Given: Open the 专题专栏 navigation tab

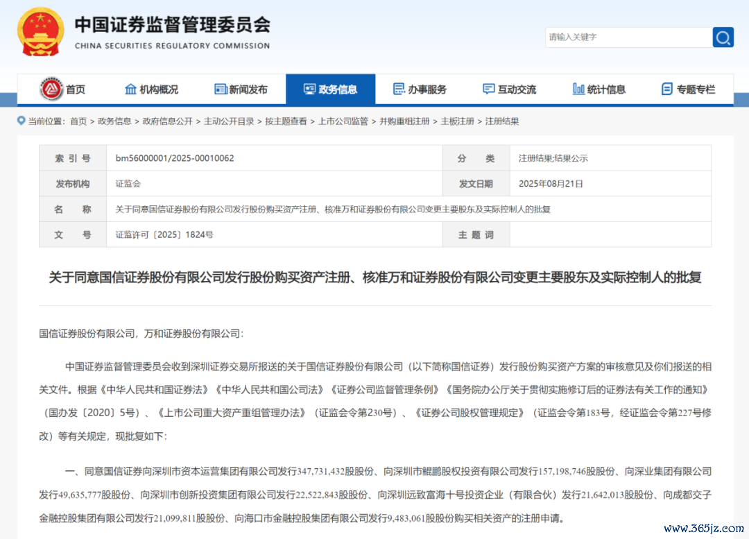Looking at the screenshot, I should pos(689,89).
